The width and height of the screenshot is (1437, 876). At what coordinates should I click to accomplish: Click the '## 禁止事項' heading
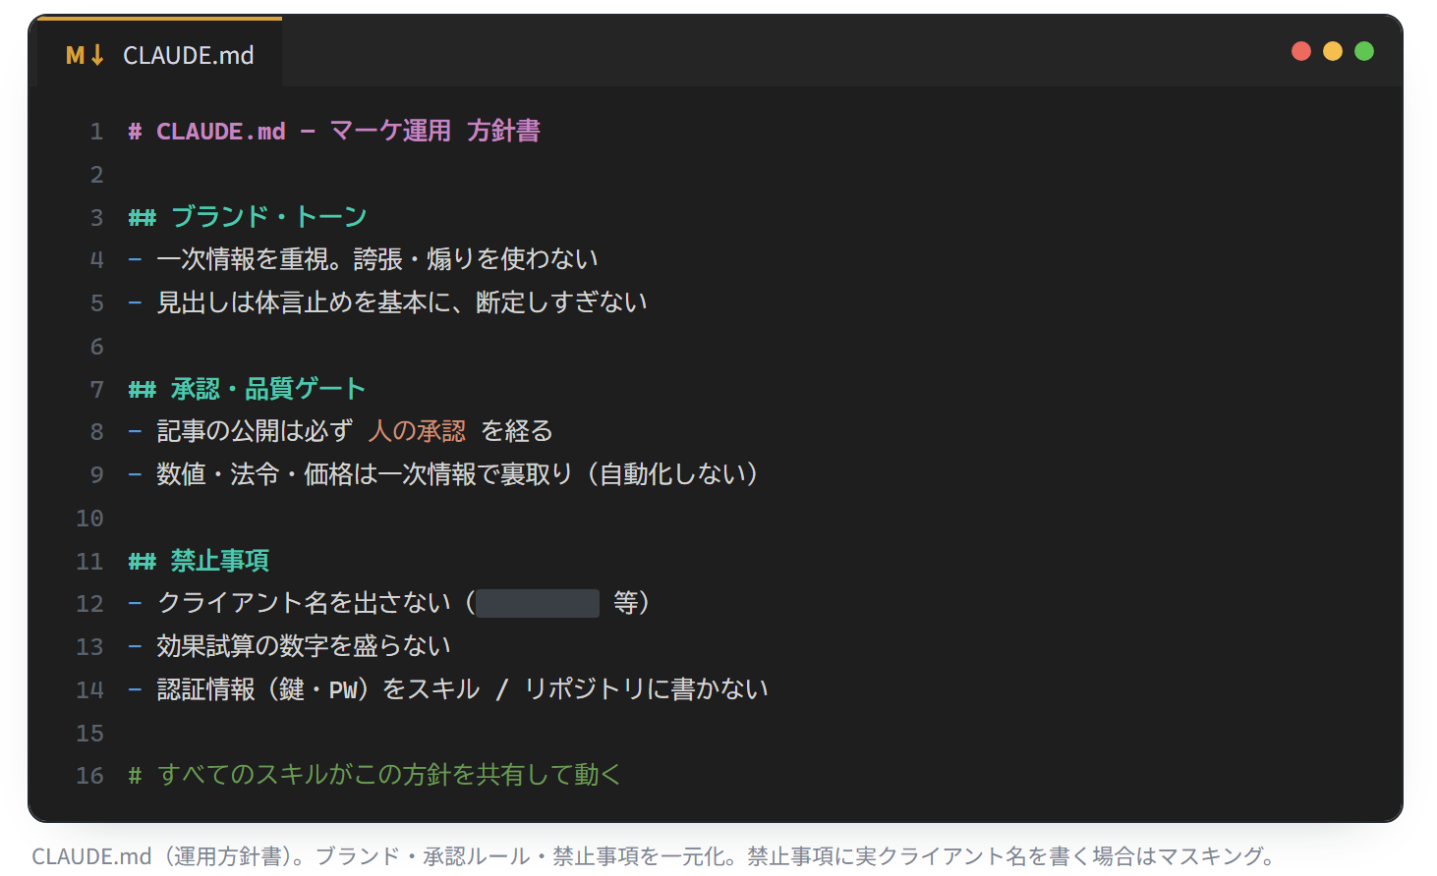(199, 561)
